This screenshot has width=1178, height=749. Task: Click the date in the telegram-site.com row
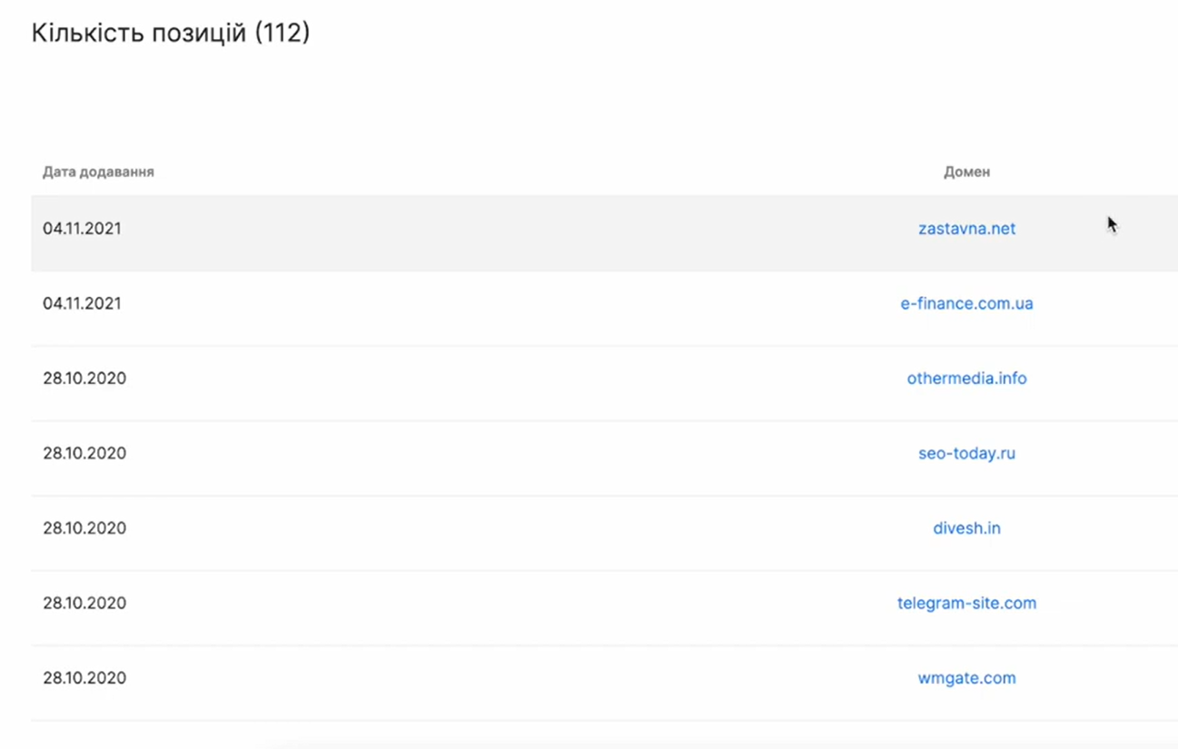click(84, 603)
